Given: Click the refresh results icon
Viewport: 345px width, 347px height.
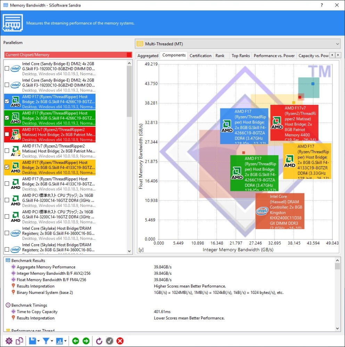Looking at the screenshot, I should (x=99, y=341).
